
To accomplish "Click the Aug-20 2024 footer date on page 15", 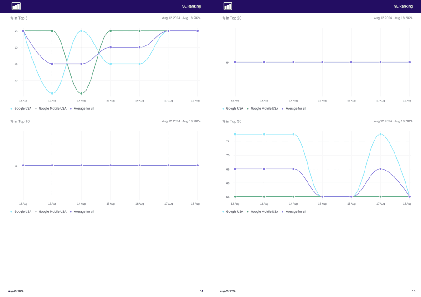I will [227, 291].
